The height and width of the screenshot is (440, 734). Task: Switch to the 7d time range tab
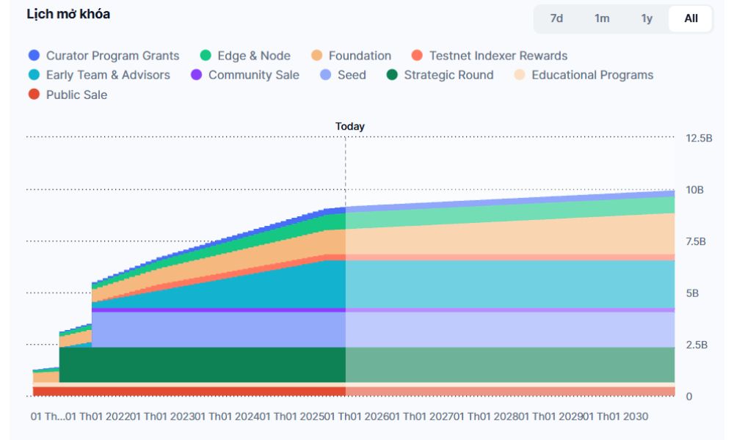557,18
